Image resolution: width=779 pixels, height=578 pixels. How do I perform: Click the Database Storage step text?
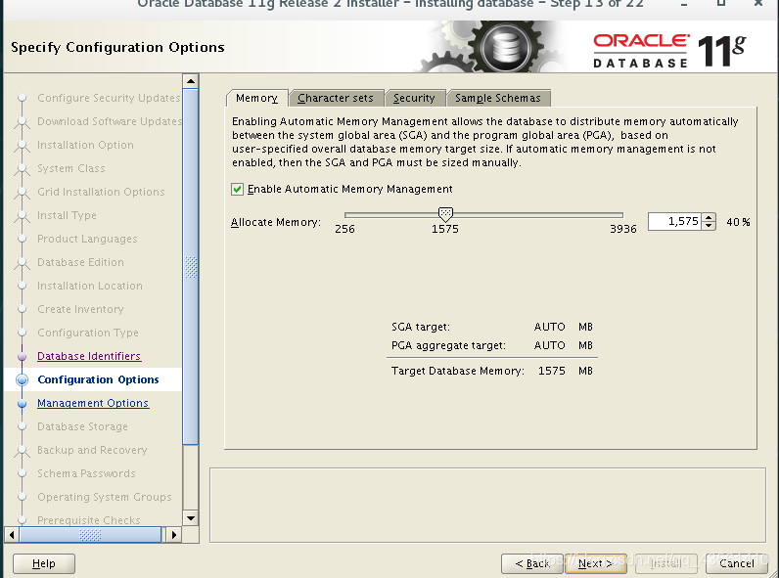[x=82, y=426]
